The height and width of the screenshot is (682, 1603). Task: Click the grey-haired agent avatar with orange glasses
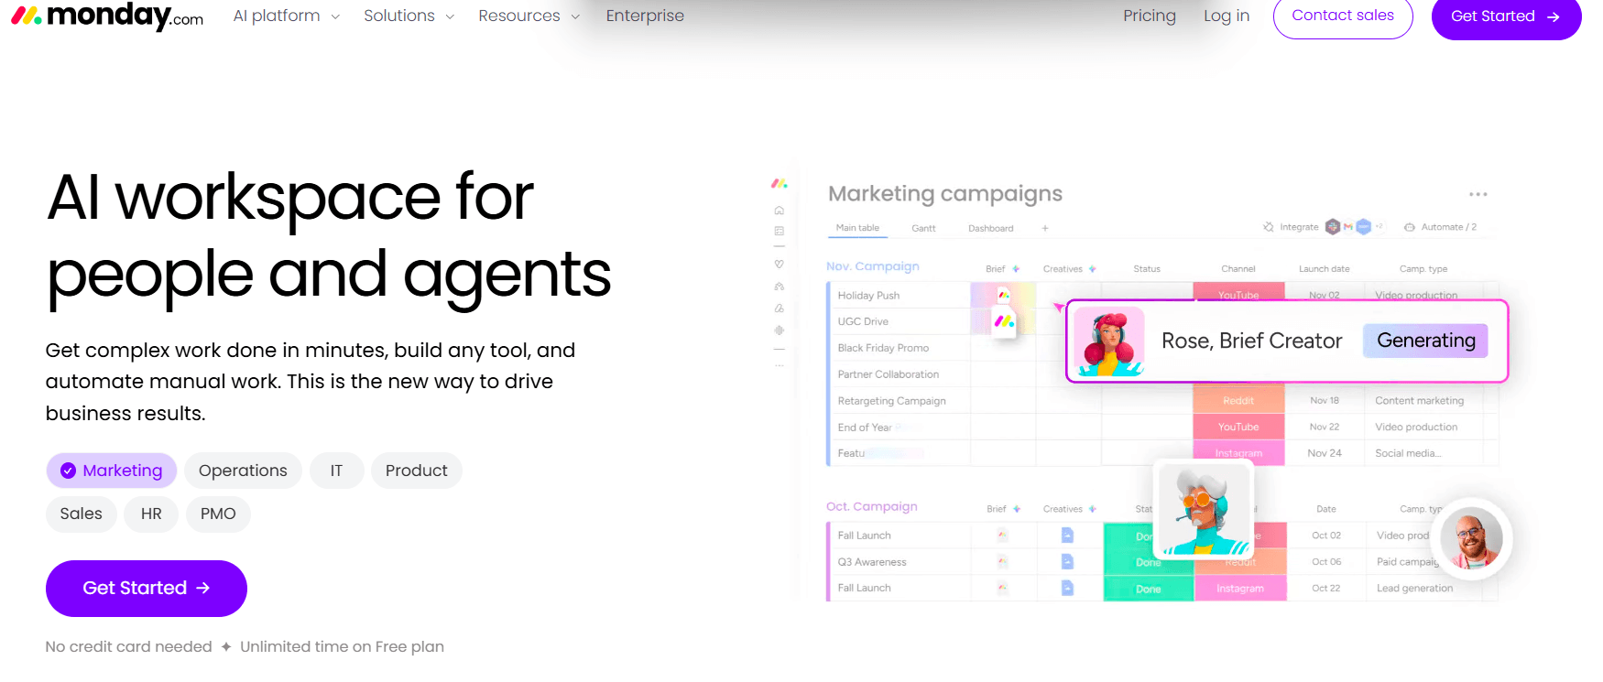tap(1204, 509)
